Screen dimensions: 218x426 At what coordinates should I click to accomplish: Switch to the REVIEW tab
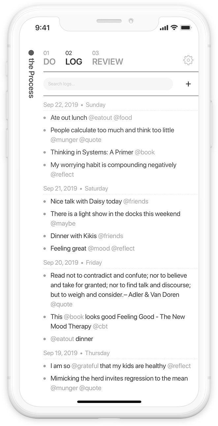[x=108, y=62]
